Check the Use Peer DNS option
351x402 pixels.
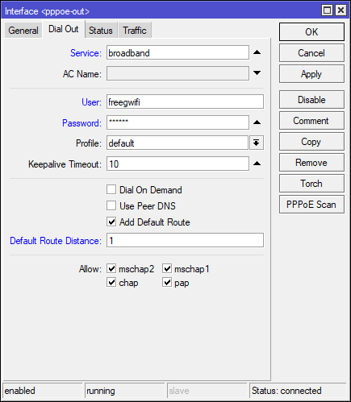click(x=111, y=205)
